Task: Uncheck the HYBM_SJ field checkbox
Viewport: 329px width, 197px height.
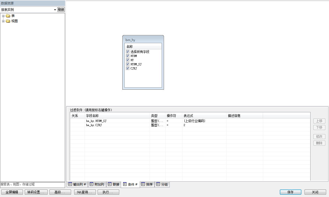Action: tap(128, 64)
